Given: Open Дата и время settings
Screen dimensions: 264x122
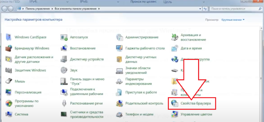Looking at the screenshot, I should tap(186, 48).
